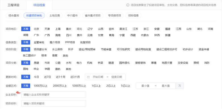
Task: Select 不限 for 项目阶段
Action: (x=26, y=49)
